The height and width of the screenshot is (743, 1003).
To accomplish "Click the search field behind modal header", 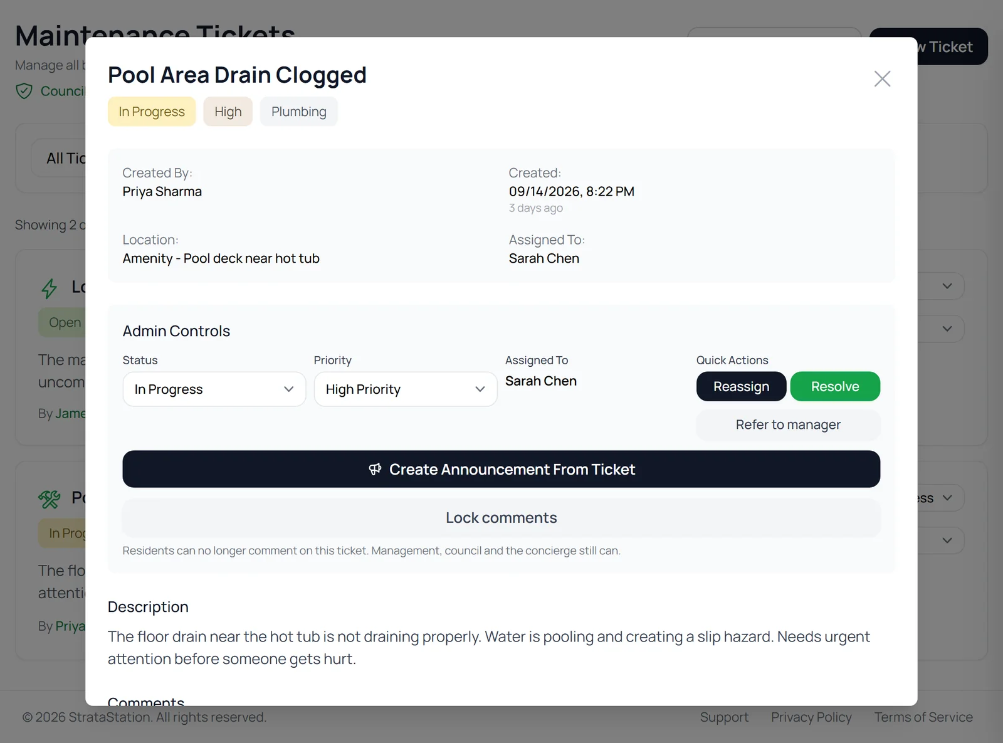I will [x=774, y=32].
